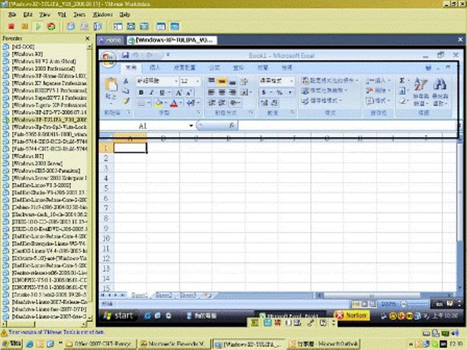Viewport: 467px width, 350px height.
Task: Toggle Bold formatting in ribbon
Action: point(141,93)
